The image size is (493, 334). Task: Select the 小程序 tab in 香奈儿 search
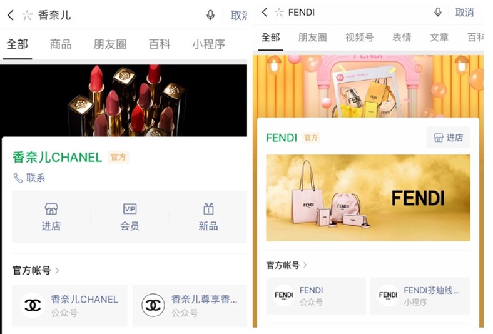click(x=208, y=44)
